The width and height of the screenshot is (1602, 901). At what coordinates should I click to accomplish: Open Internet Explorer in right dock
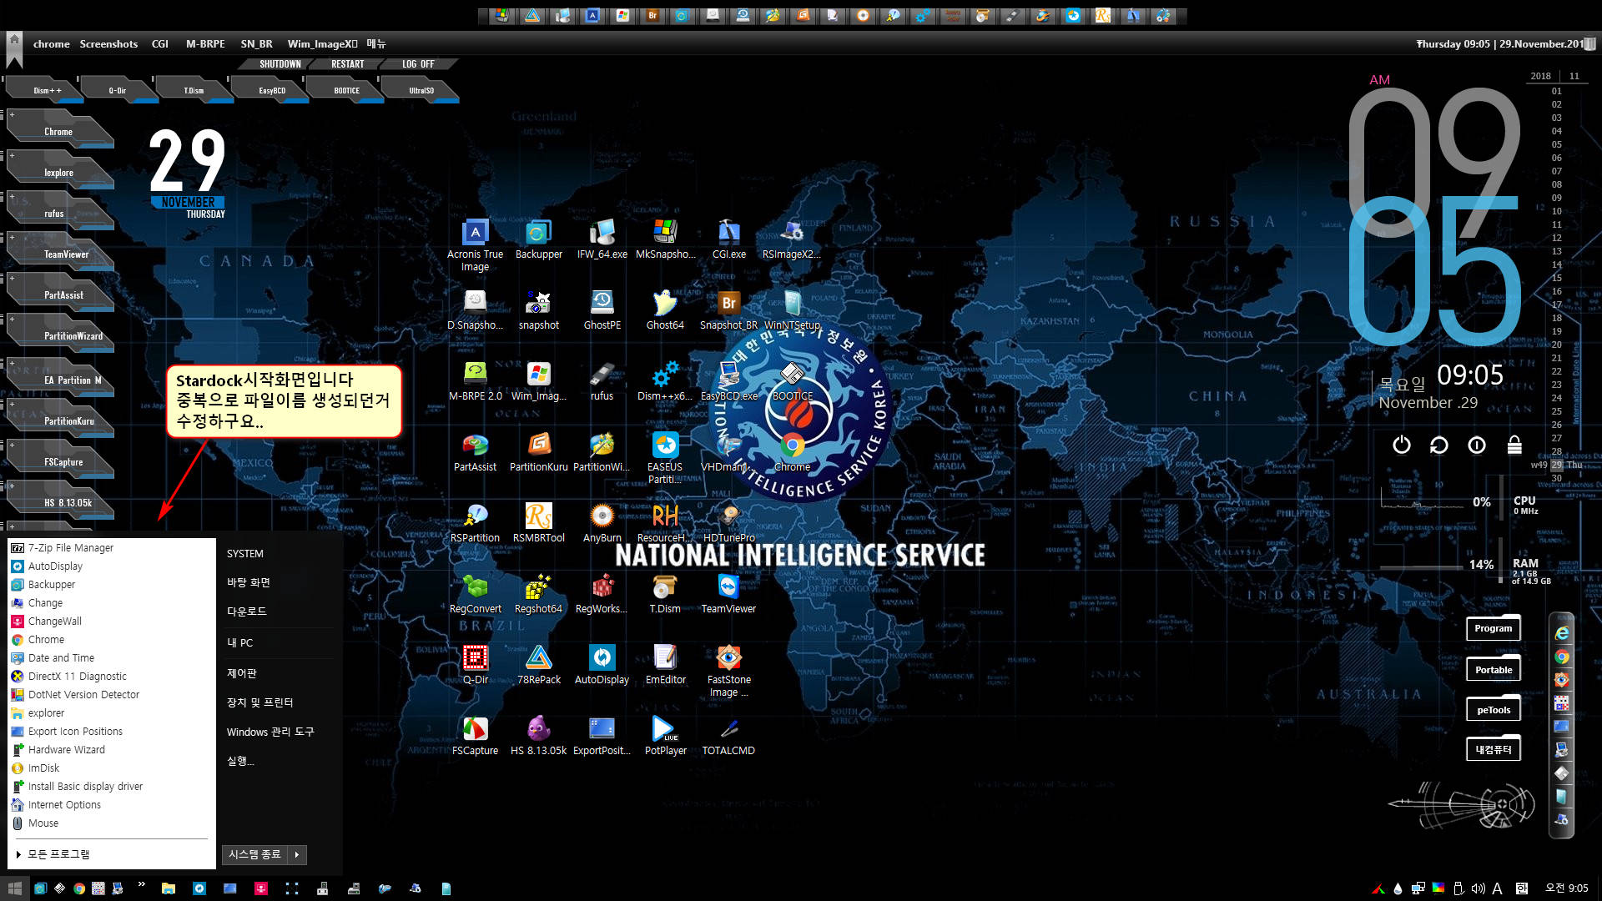tap(1561, 633)
